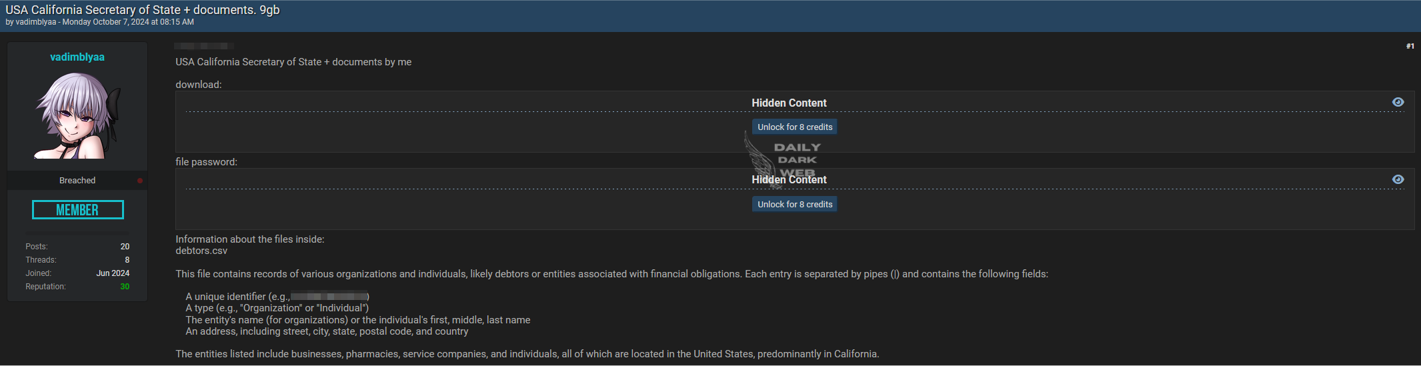Screen dimensions: 1421x366
Task: Click "The entity's name" line
Action: coord(358,320)
